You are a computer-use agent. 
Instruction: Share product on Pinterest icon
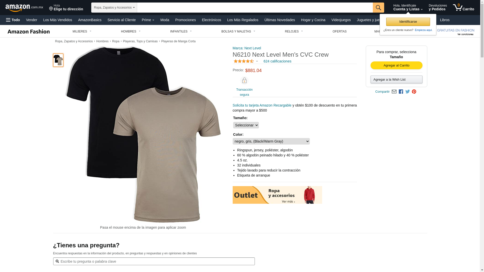(x=414, y=92)
